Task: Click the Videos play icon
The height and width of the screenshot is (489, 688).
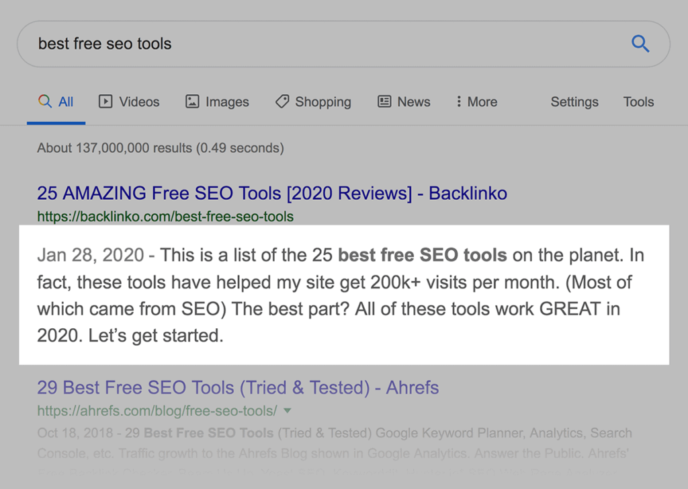Action: (x=105, y=102)
